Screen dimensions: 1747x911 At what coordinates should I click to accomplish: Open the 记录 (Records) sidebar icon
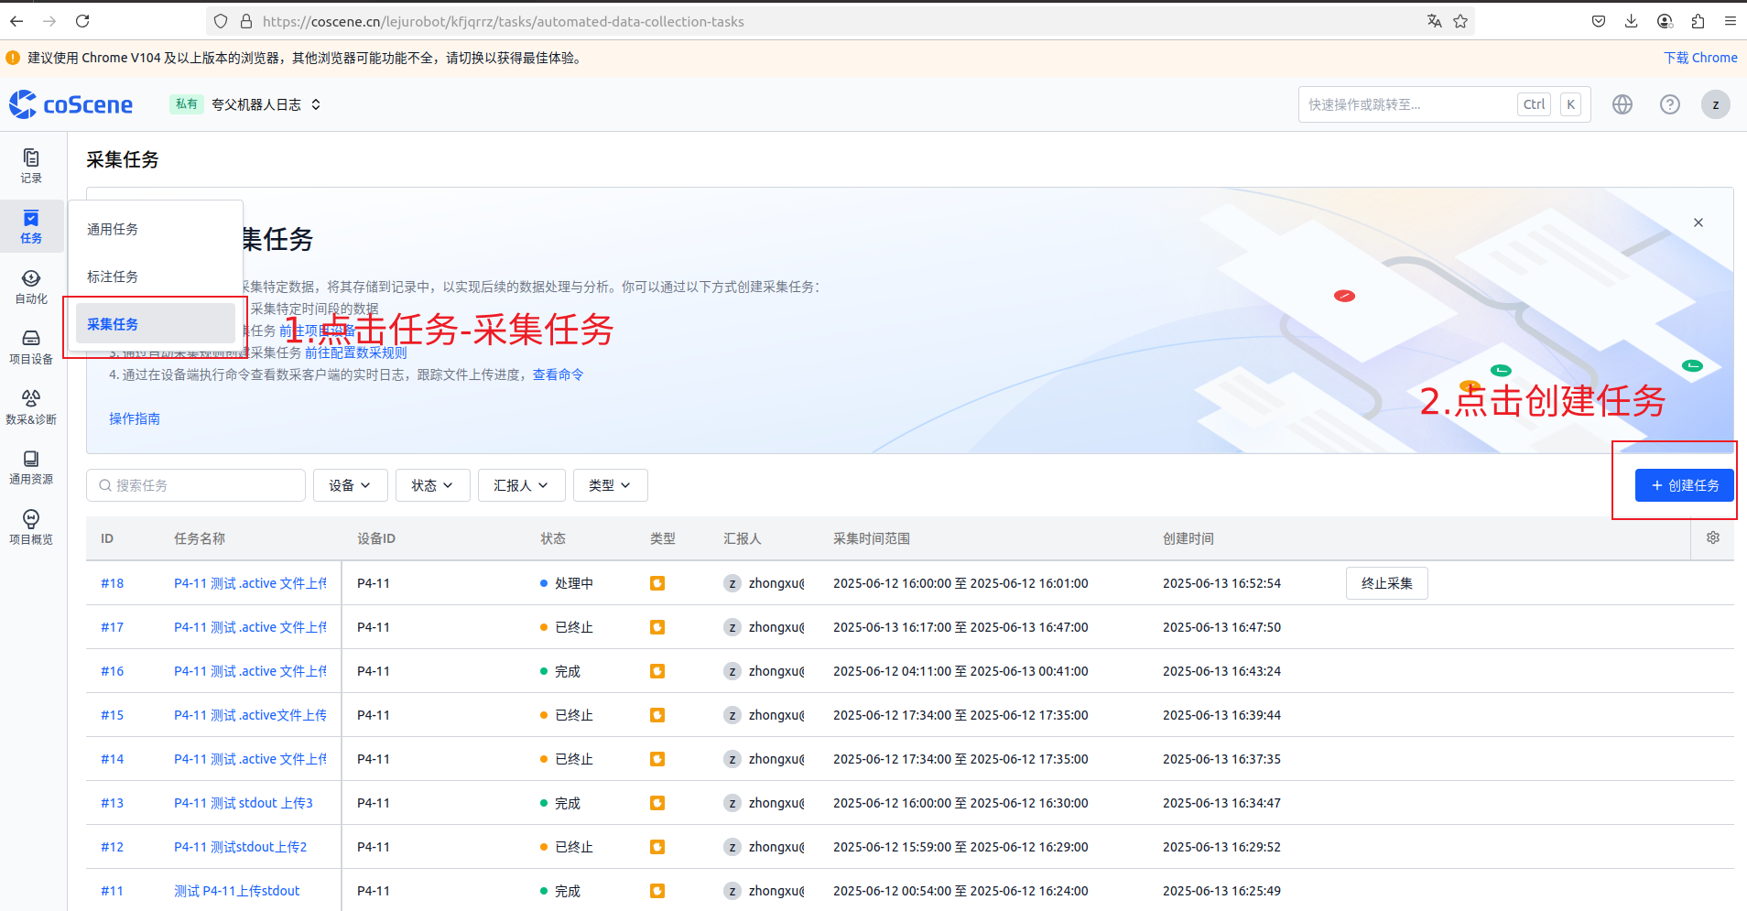click(31, 166)
